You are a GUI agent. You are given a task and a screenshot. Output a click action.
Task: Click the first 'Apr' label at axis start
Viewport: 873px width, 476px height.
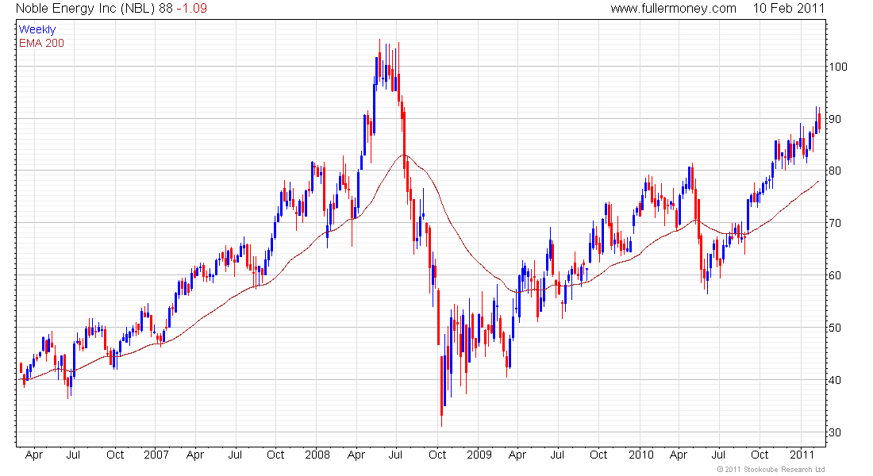34,455
